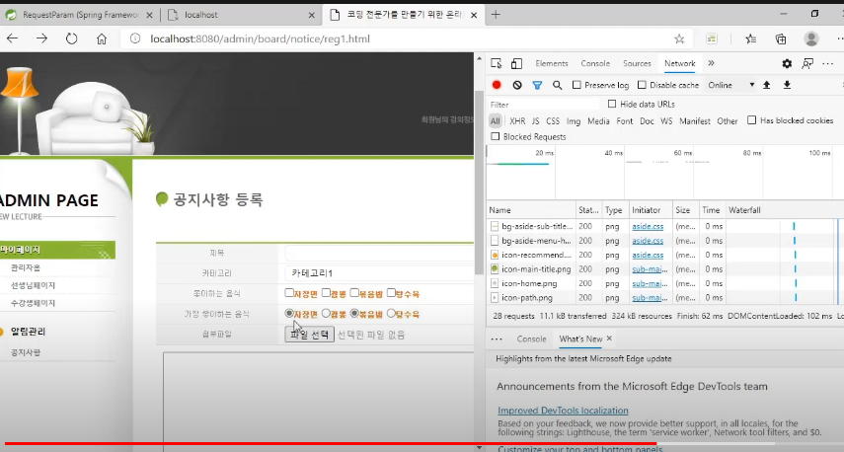The width and height of the screenshot is (844, 452).
Task: Open network search magnifier
Action: (557, 85)
